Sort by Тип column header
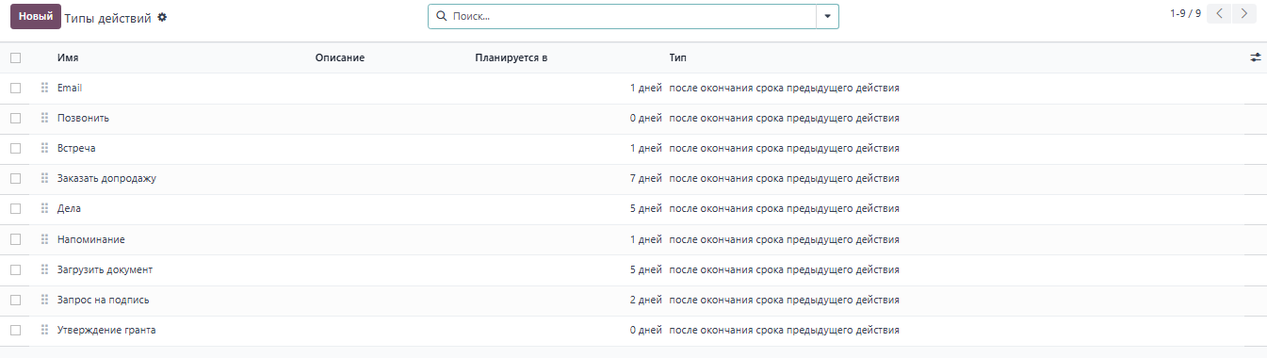The width and height of the screenshot is (1267, 358). pos(677,57)
